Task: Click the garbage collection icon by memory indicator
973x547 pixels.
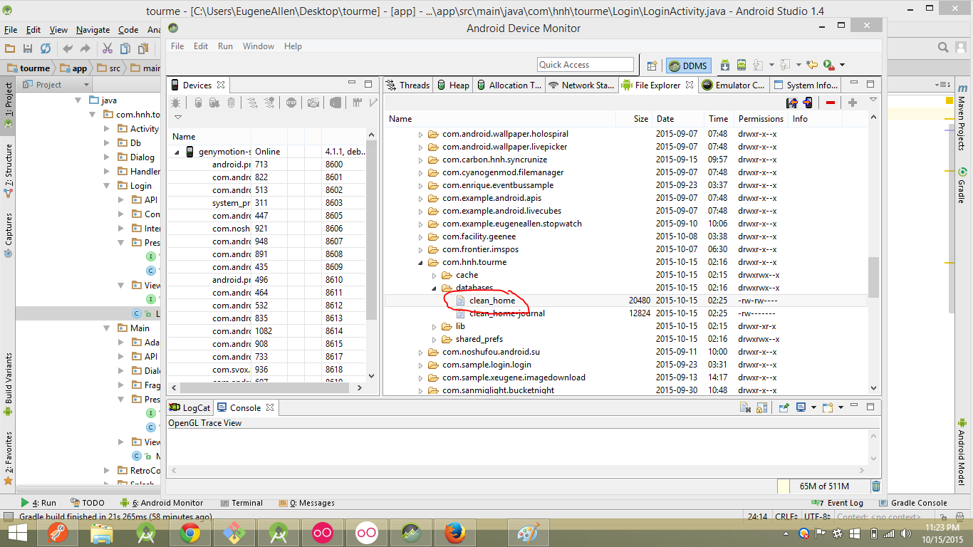Action: [x=876, y=486]
